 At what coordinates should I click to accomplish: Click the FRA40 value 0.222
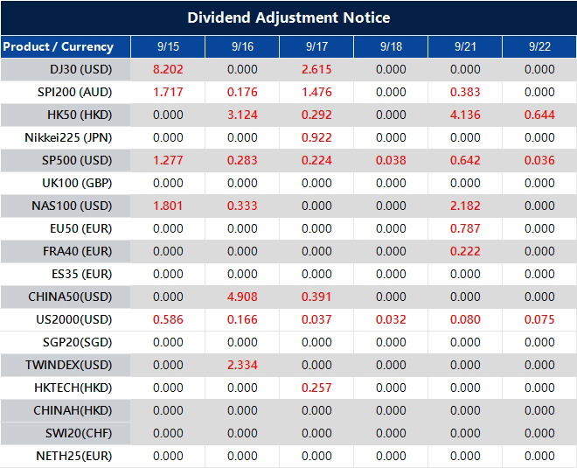point(465,251)
